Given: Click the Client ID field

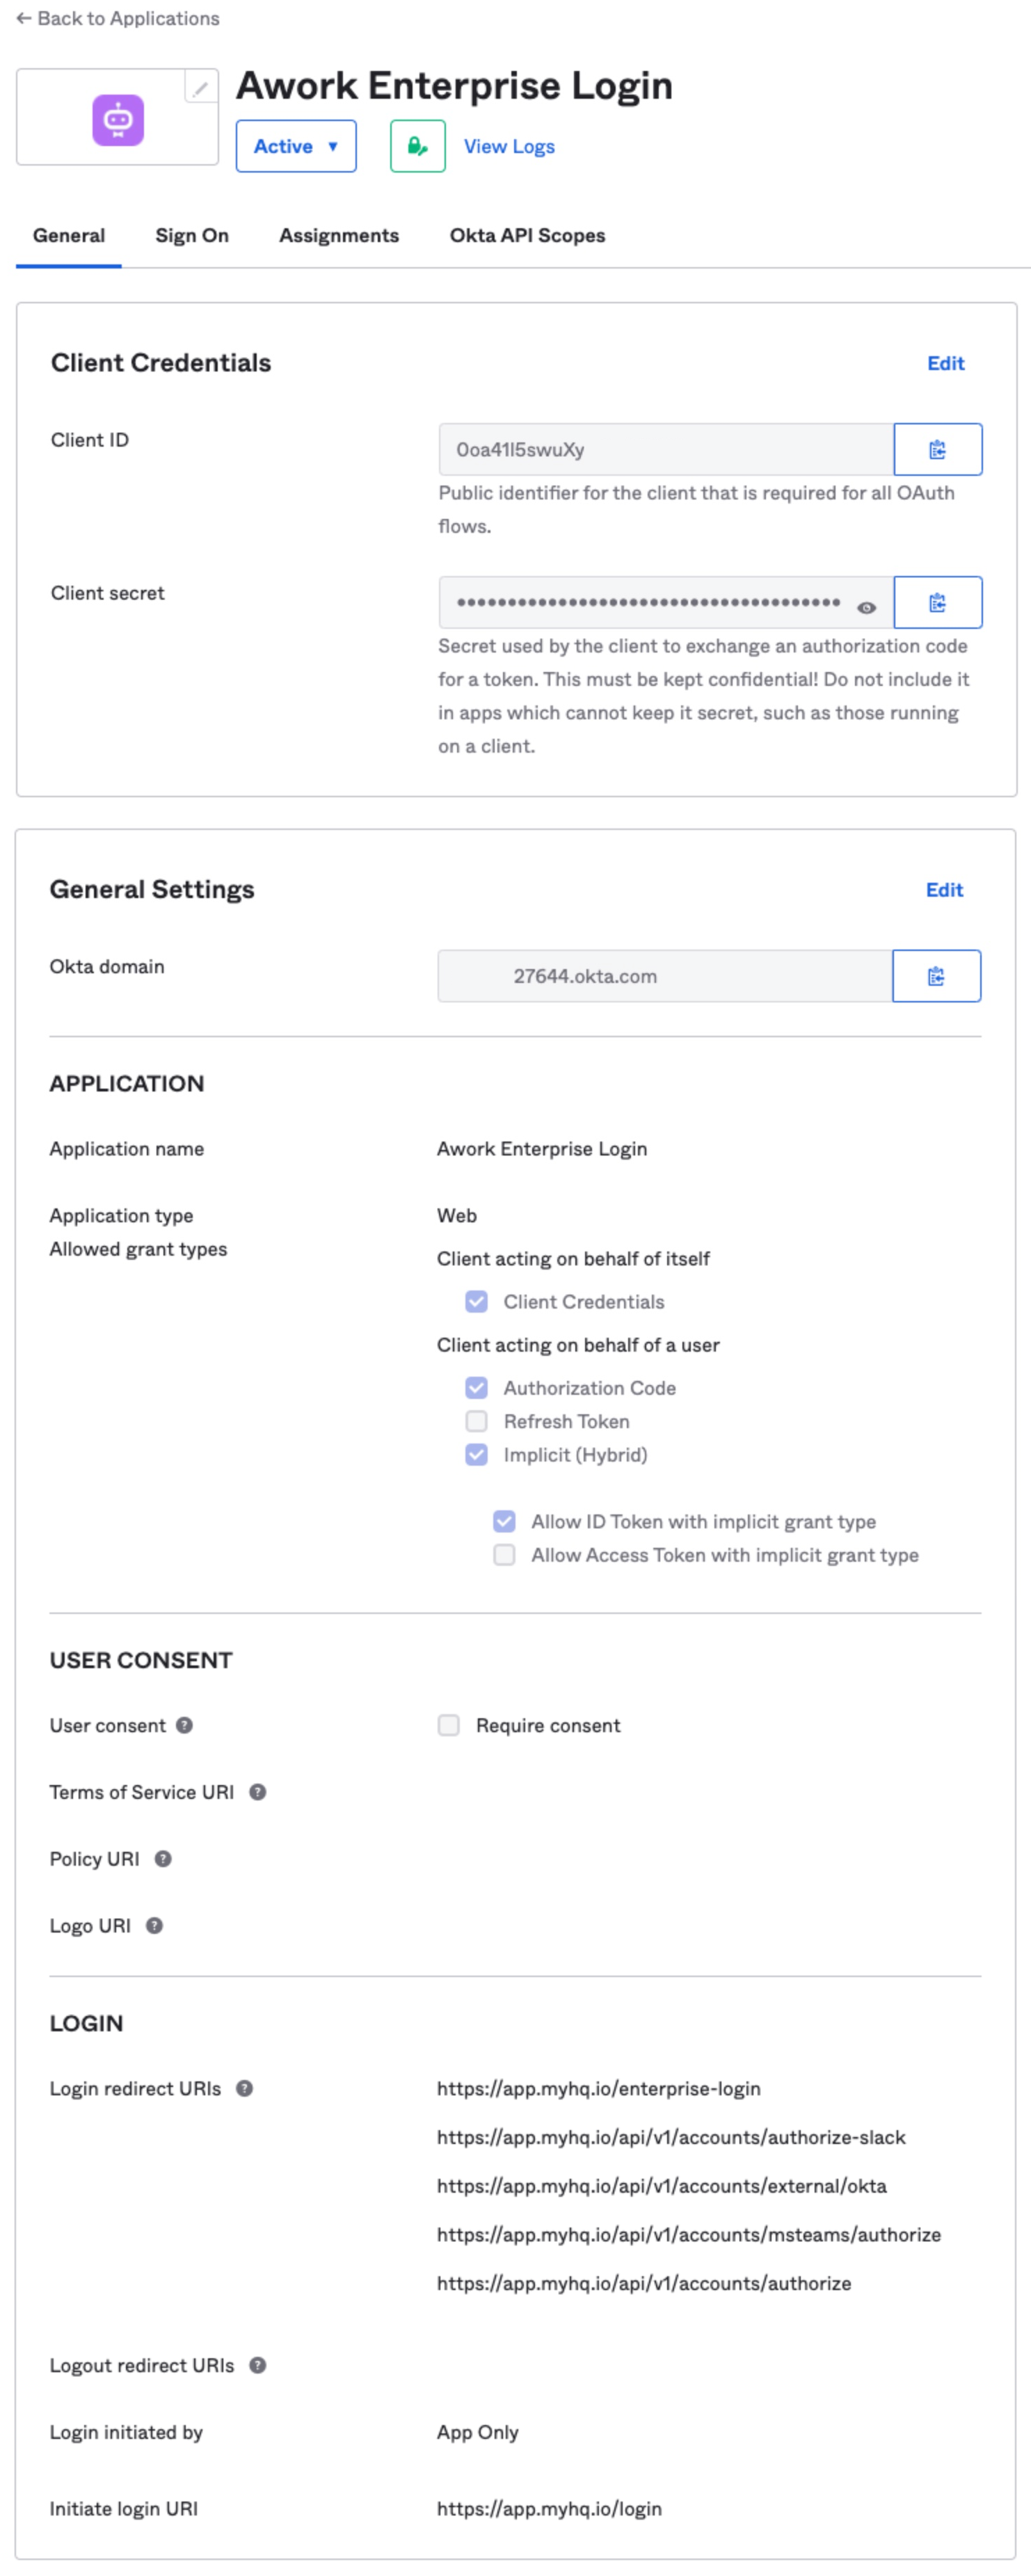Looking at the screenshot, I should (666, 449).
